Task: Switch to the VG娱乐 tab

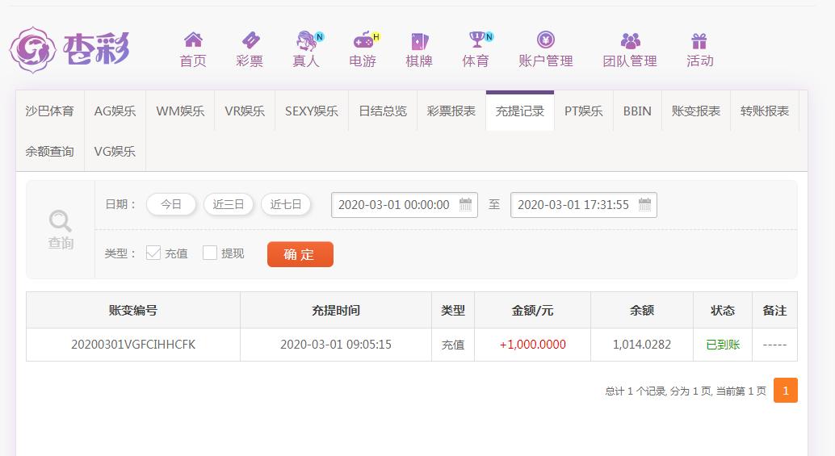Action: click(115, 151)
